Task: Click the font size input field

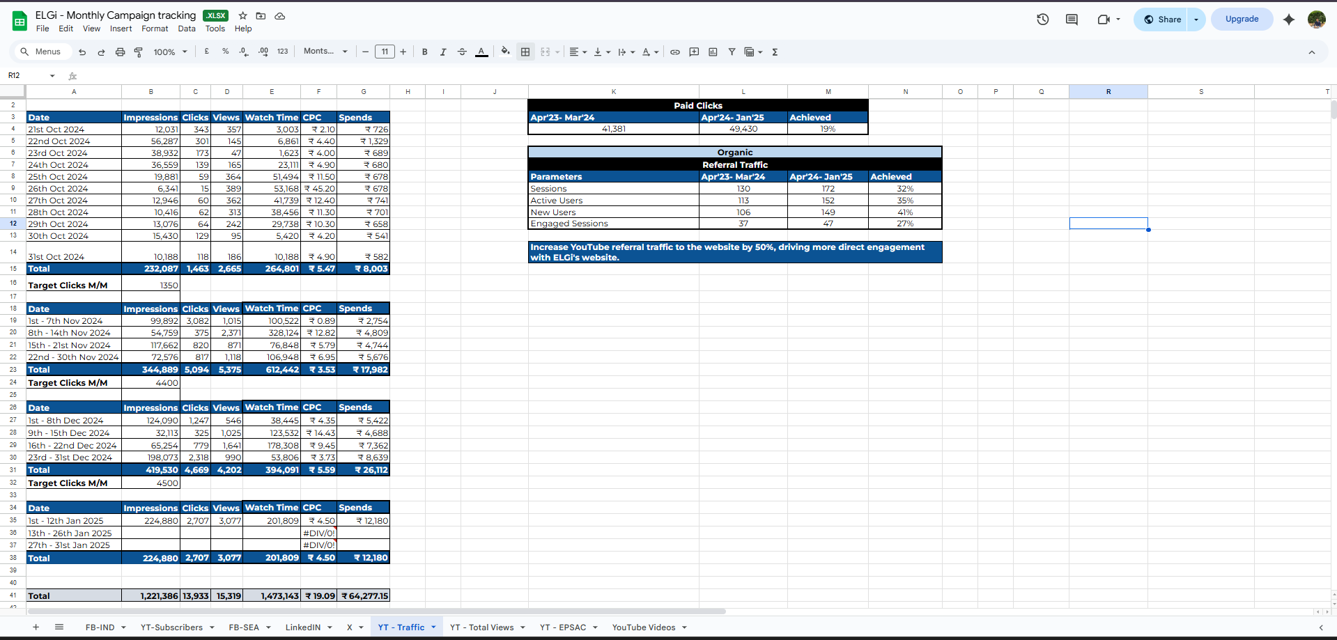Action: [385, 52]
